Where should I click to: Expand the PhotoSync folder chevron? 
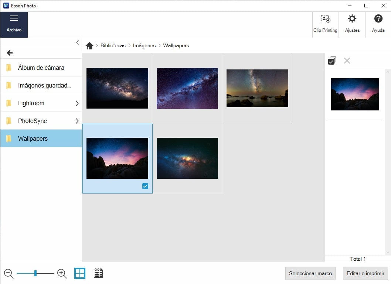77,121
